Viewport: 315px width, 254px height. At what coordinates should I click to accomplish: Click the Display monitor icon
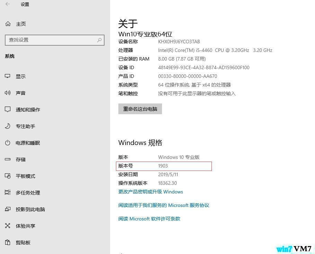[8, 76]
